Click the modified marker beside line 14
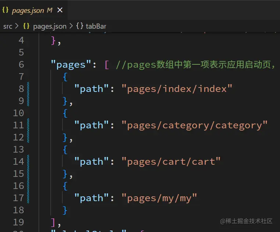 (x=28, y=179)
